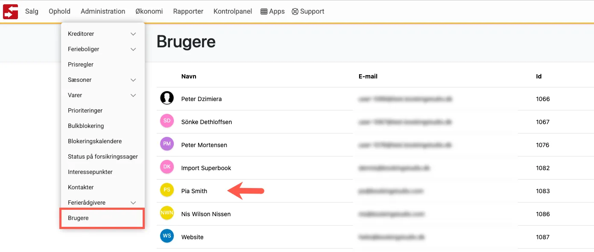Click the blue WS avatar icon
Viewport: 594px width, 252px height.
[x=167, y=236]
